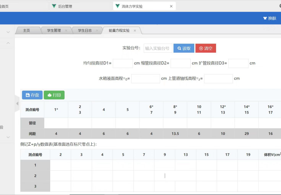Image resolution: width=281 pixels, height=195 pixels.
Task: Click the 间距 value 13.5
Action: coord(175,134)
